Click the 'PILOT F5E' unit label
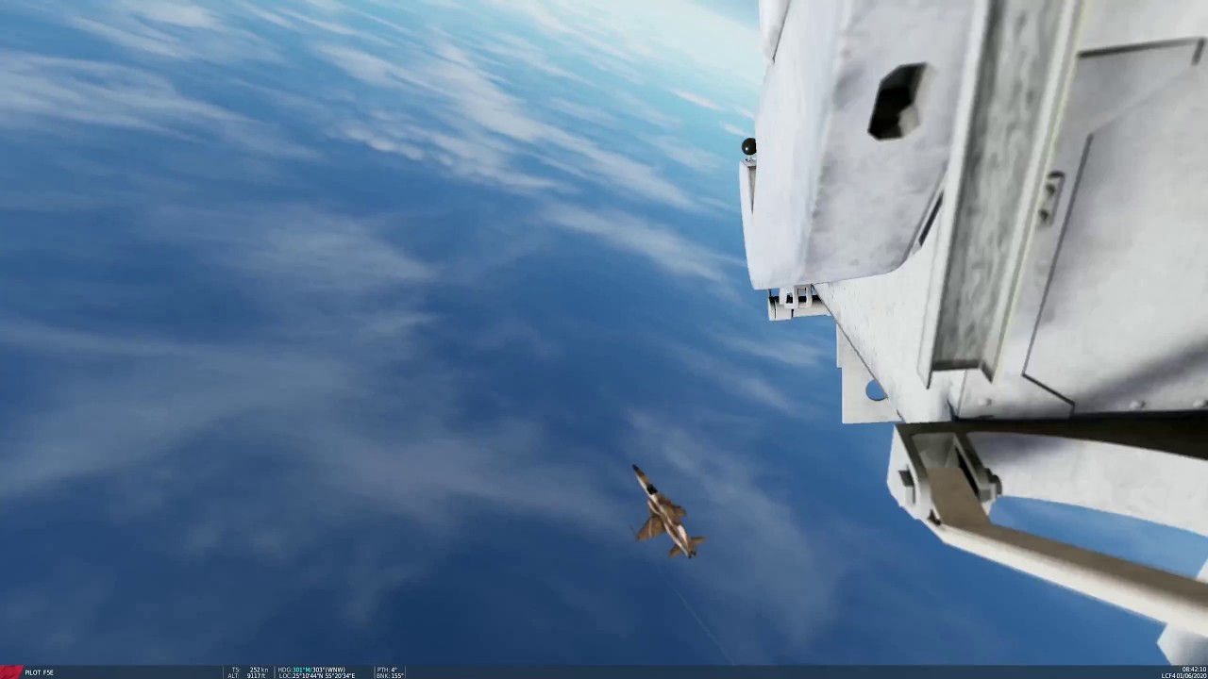The height and width of the screenshot is (679, 1208). 39,672
